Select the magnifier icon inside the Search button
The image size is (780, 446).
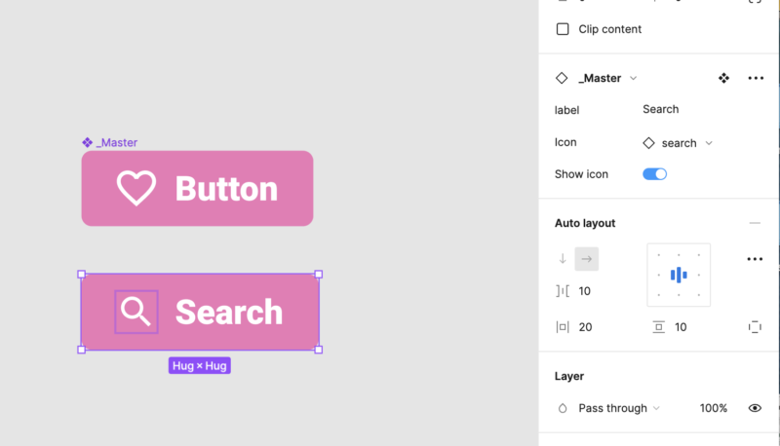pyautogui.click(x=136, y=312)
